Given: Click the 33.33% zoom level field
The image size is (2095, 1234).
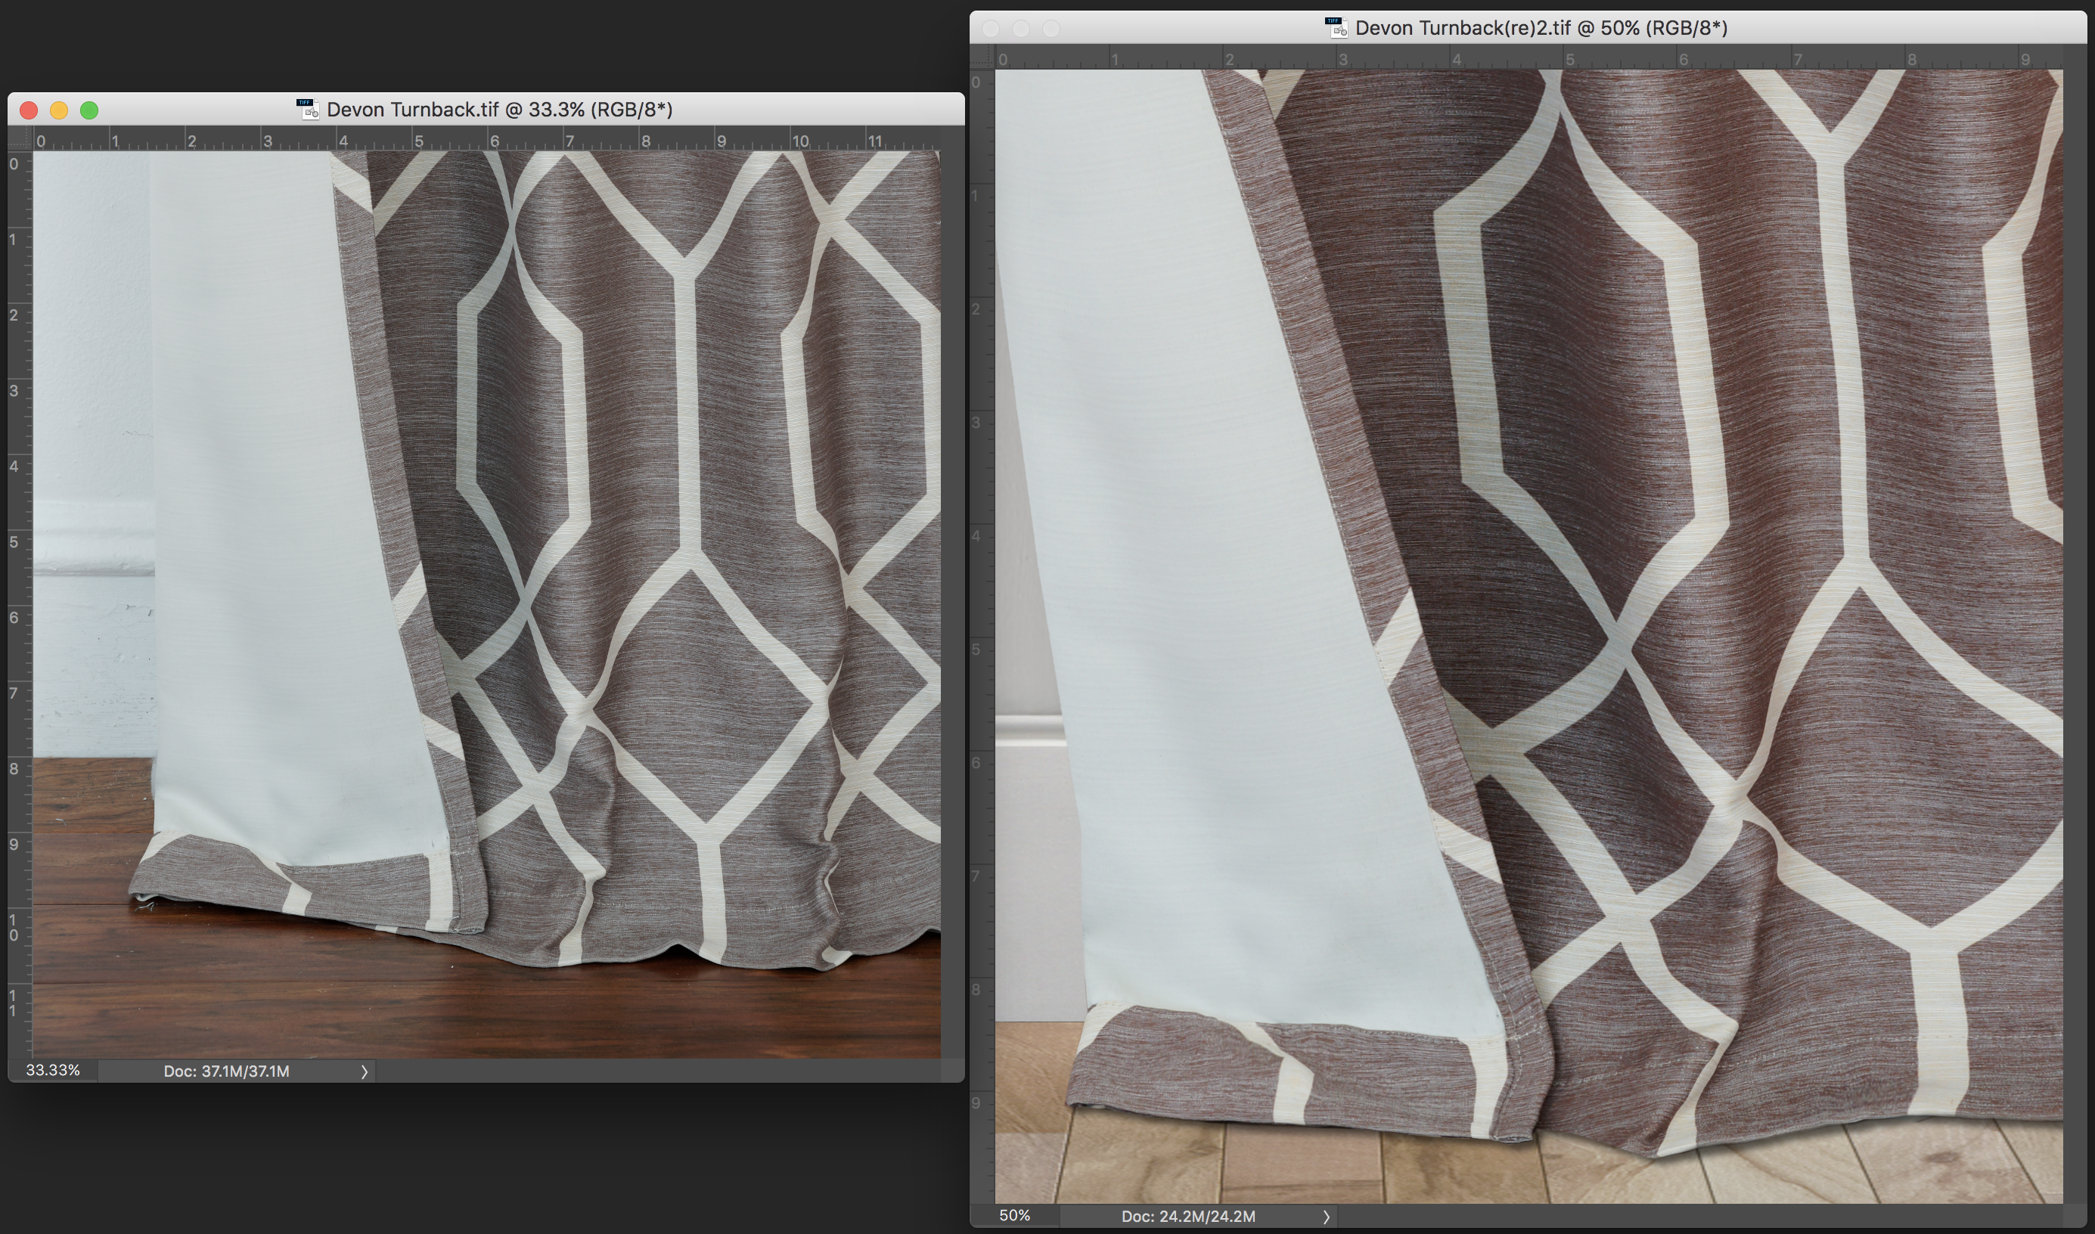Looking at the screenshot, I should point(52,1070).
